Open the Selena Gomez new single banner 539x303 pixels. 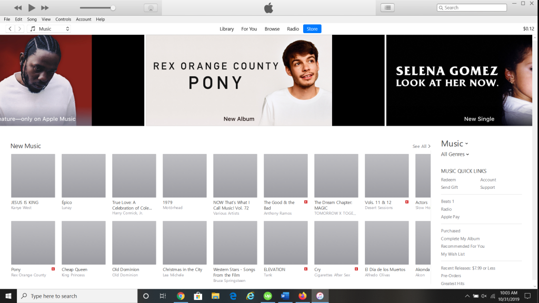459,80
